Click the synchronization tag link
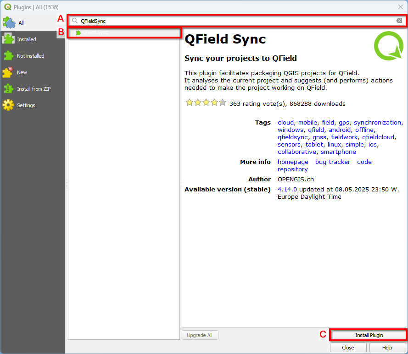This screenshot has width=408, height=354. [x=377, y=123]
